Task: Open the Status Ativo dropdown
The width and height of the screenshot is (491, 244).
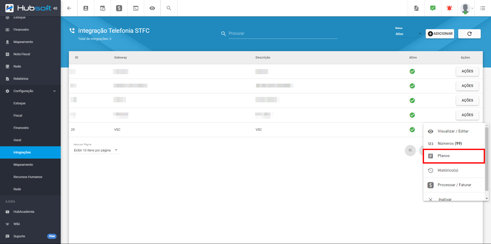Action: pyautogui.click(x=408, y=34)
